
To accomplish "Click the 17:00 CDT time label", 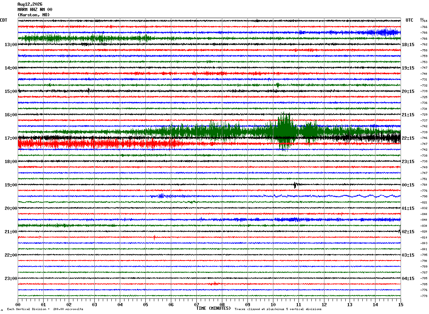I will (11, 138).
